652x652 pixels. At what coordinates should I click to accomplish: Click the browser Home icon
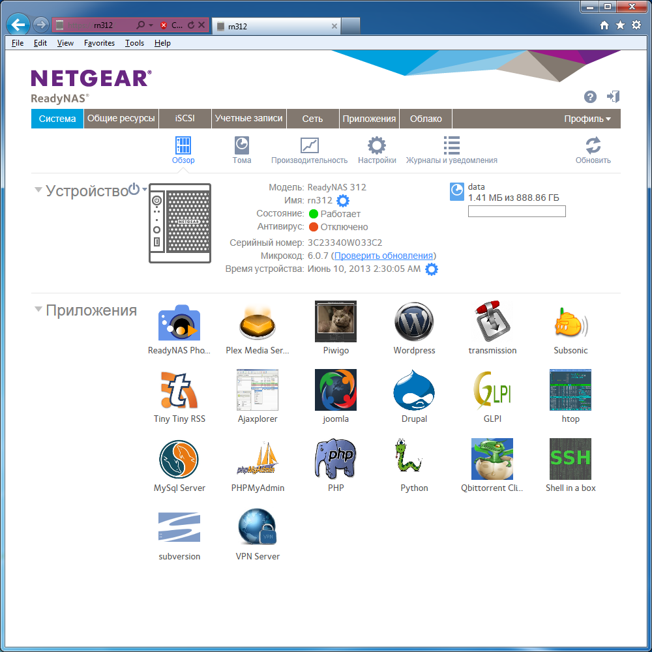[604, 25]
